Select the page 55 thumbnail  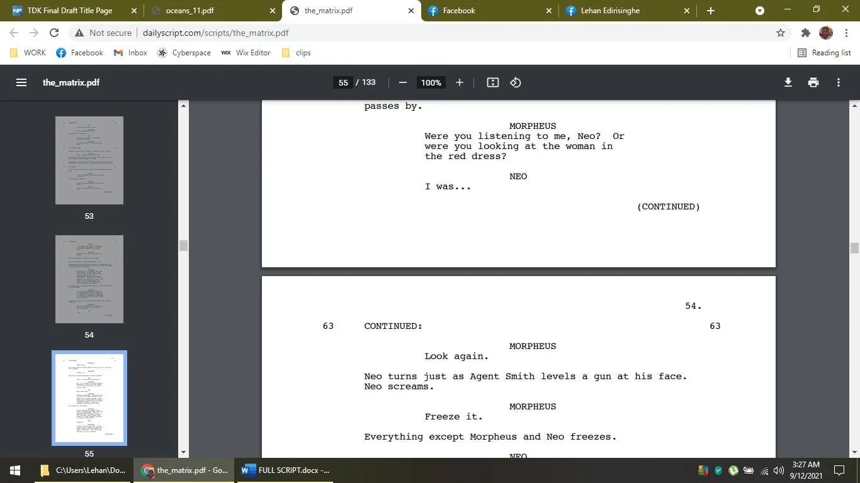(89, 398)
